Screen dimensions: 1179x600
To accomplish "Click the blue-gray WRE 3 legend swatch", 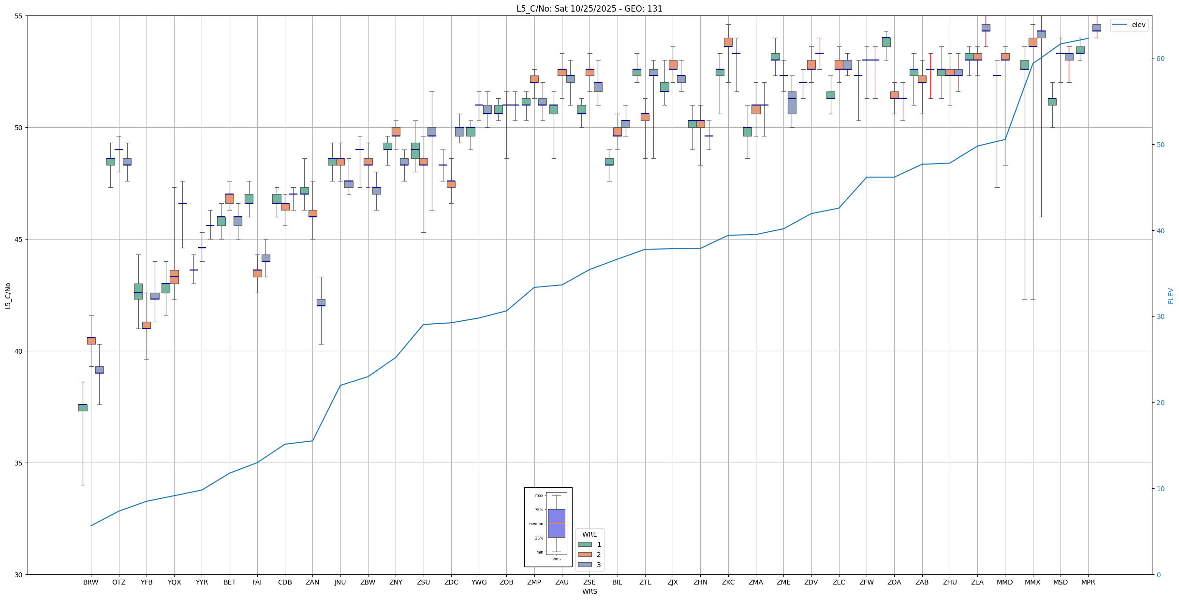I will tap(585, 565).
